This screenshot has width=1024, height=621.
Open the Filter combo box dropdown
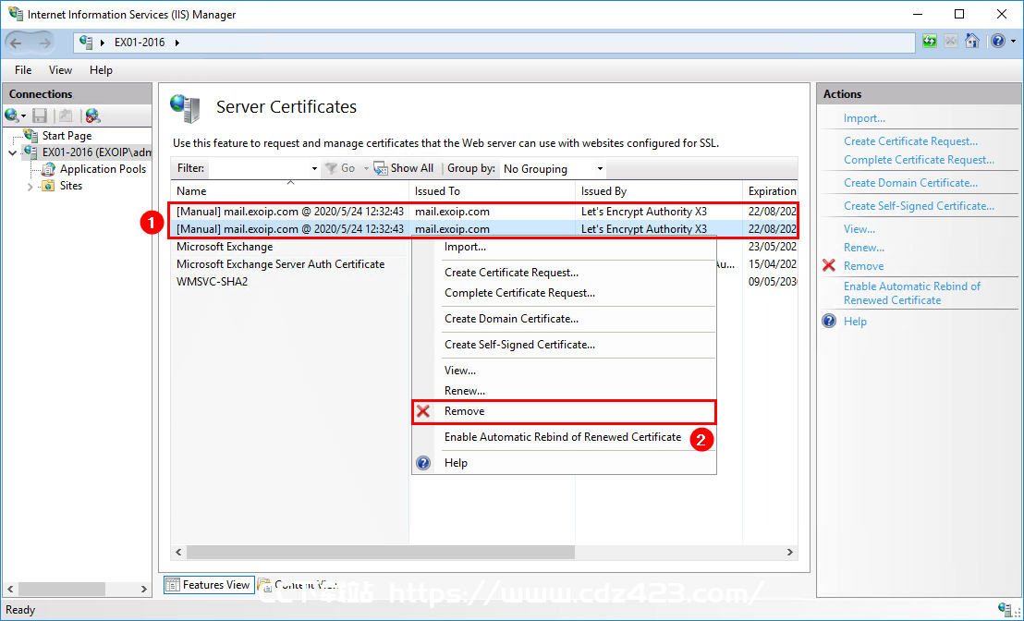click(314, 168)
